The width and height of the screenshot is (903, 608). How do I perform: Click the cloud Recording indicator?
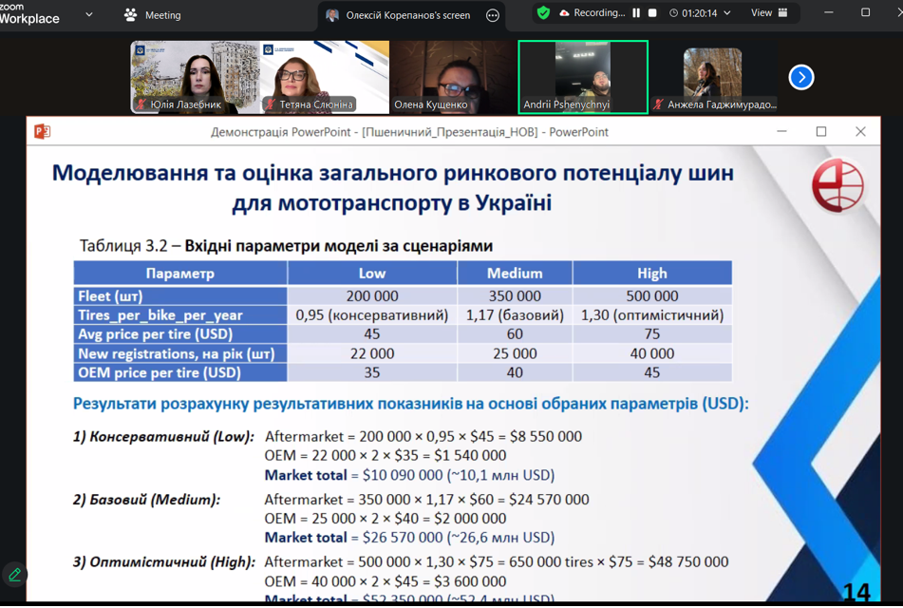click(x=593, y=13)
